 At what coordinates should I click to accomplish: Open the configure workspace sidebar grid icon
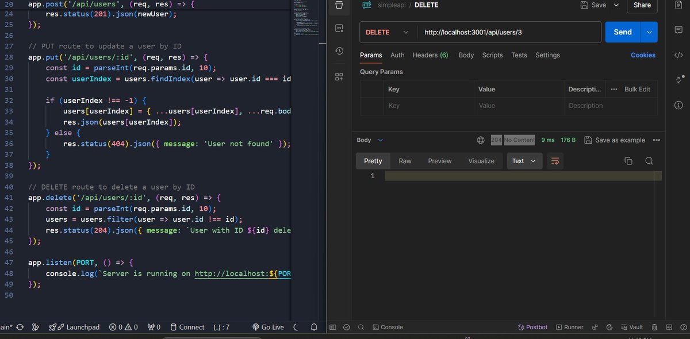[339, 76]
